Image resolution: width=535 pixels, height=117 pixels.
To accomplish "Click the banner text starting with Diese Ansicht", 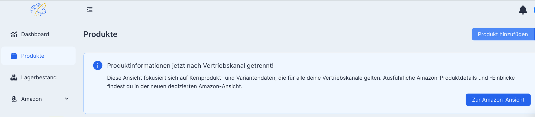I will point(311,78).
